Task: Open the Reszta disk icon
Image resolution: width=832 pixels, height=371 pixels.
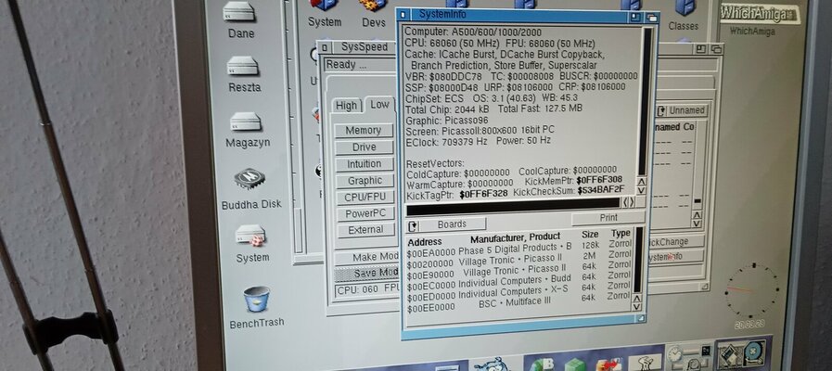Action: click(x=245, y=69)
